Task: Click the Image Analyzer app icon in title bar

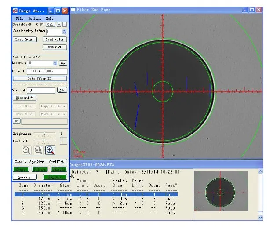Action: 15,11
